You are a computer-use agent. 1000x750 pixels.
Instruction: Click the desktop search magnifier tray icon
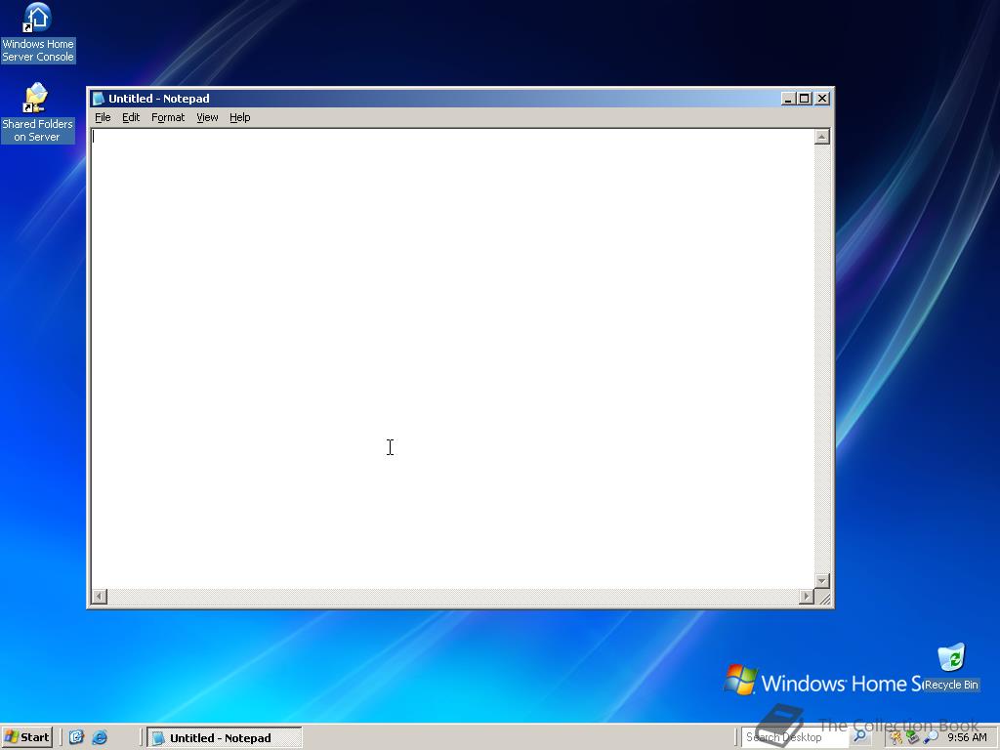[931, 738]
